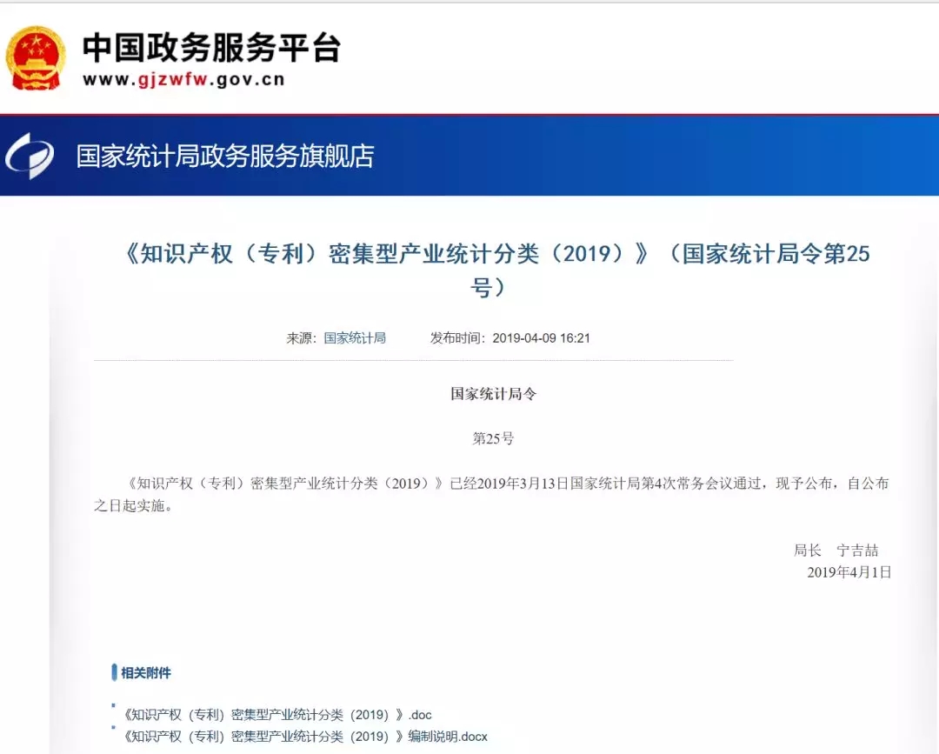
Task: Click the 局长 宁吉喆 signature line
Action: coord(836,550)
